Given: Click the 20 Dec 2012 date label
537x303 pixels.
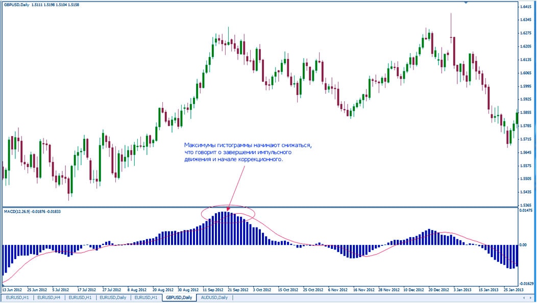Looking at the screenshot, I should click(439, 289).
